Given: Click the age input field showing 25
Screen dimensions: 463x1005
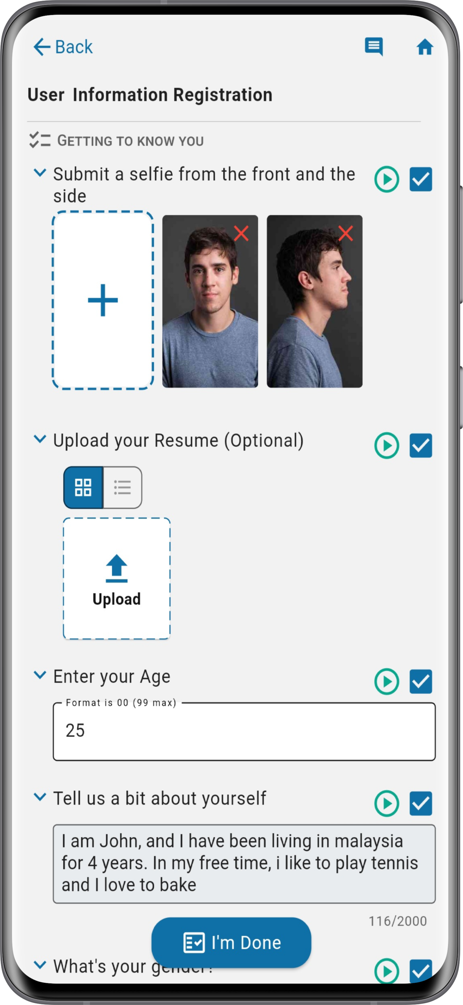Looking at the screenshot, I should coord(244,732).
